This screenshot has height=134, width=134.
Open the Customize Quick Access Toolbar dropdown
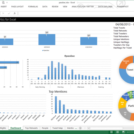click(x=7, y=2)
